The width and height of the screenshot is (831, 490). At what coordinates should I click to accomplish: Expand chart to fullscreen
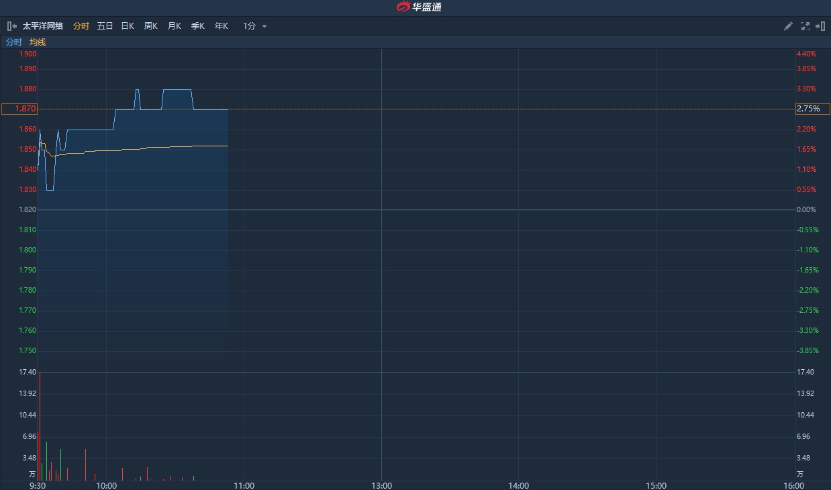(805, 26)
